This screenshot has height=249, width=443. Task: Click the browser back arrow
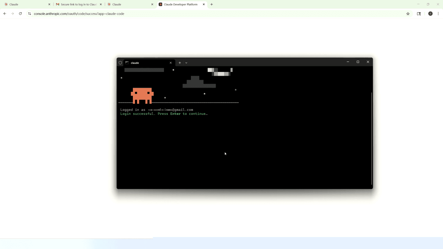5,14
